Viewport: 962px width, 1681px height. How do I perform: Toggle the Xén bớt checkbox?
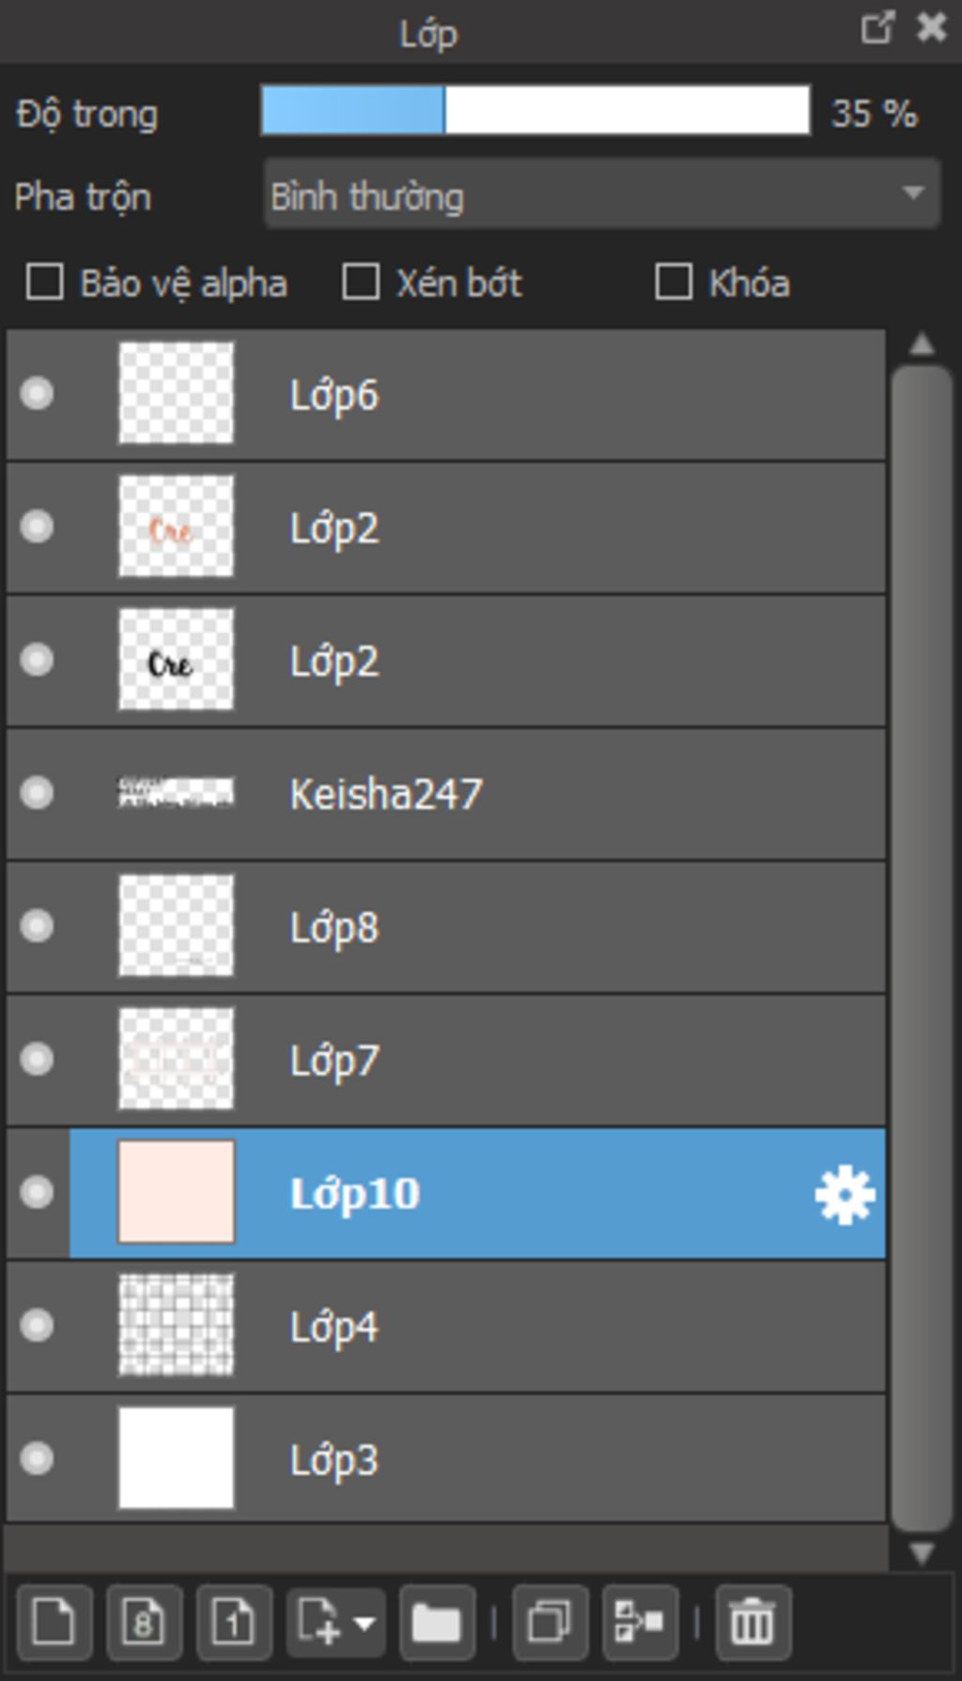click(x=361, y=283)
